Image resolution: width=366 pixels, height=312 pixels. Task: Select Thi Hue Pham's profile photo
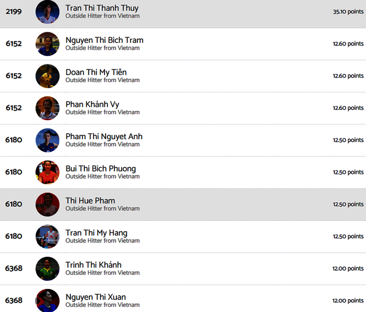tap(47, 204)
